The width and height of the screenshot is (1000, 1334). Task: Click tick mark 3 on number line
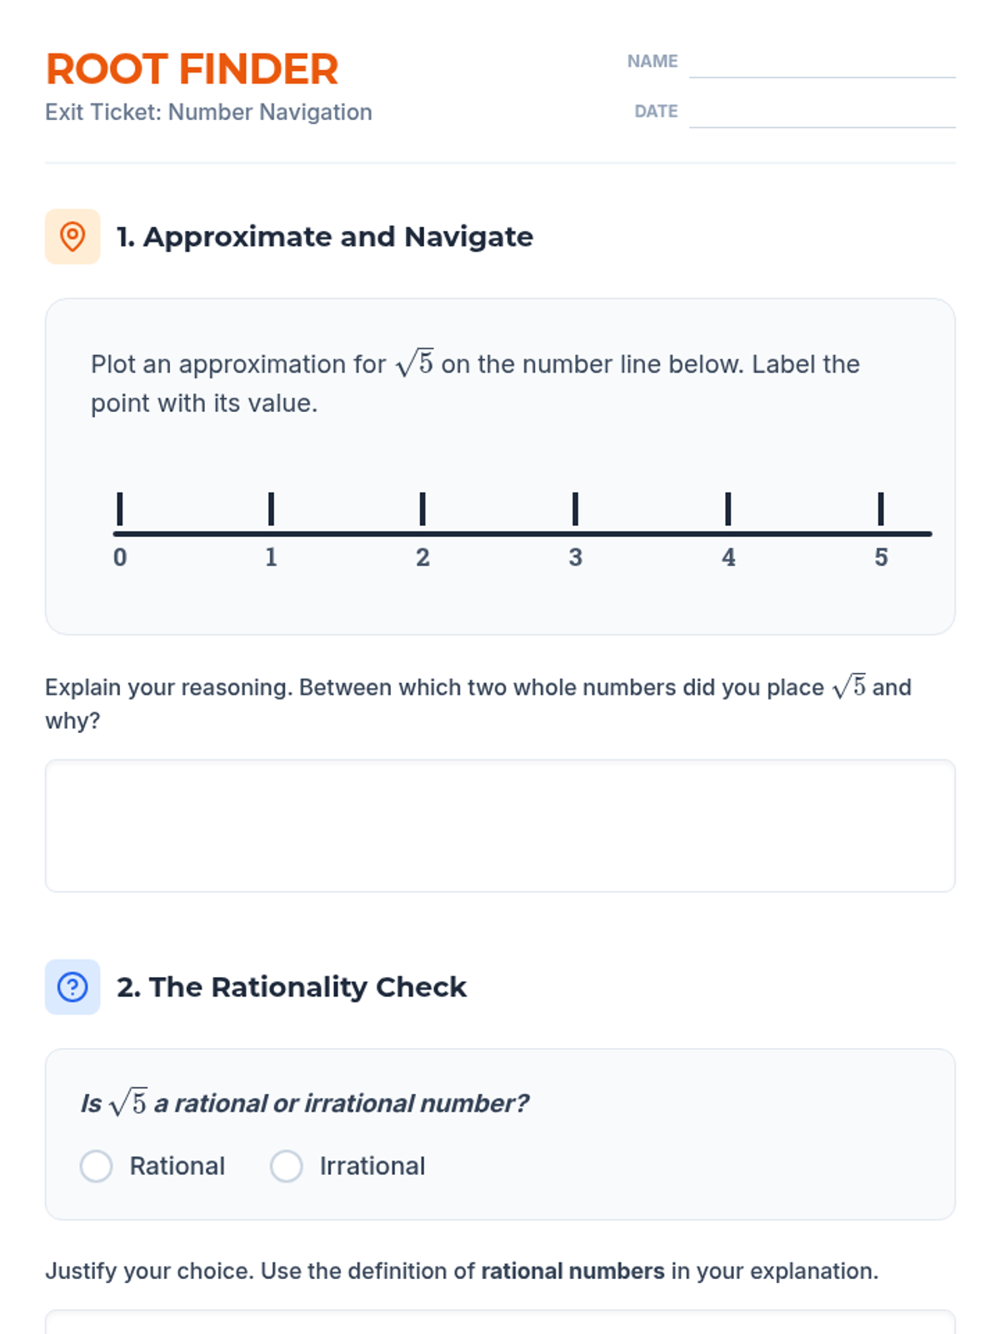[575, 509]
